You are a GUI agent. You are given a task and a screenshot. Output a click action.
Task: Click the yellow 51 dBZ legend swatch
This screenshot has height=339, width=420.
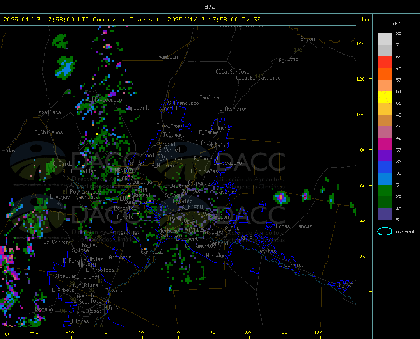click(385, 97)
